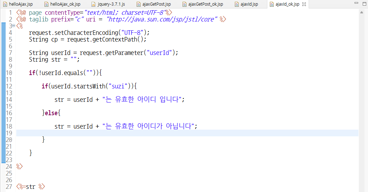The height and width of the screenshot is (192, 368).
Task: Click the jstl core URI string
Action: (162, 19)
